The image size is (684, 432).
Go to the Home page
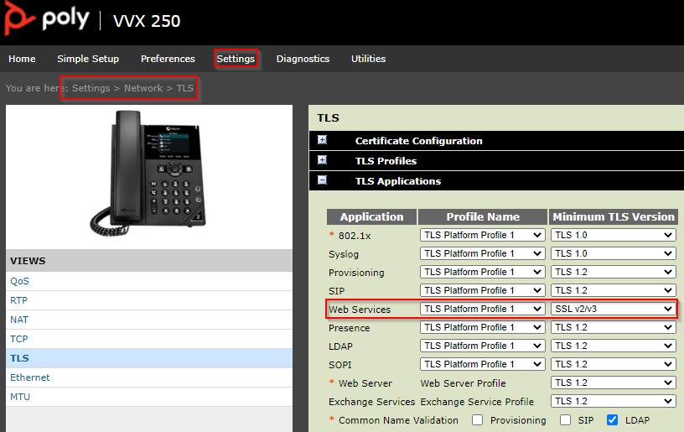(x=22, y=59)
